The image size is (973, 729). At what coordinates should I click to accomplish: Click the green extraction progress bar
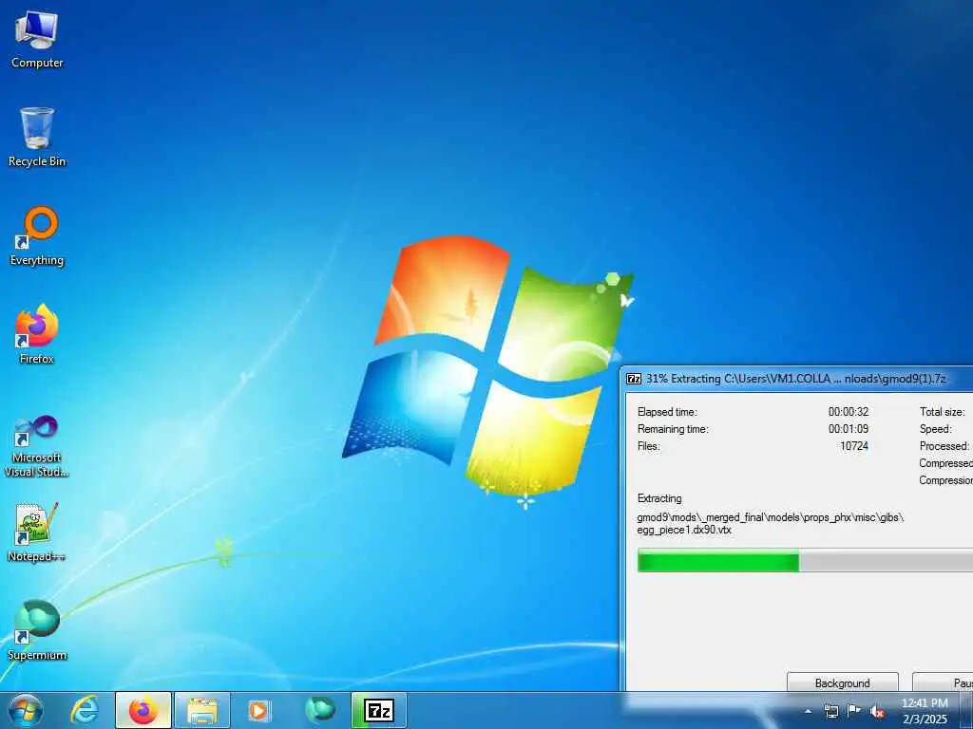tap(806, 560)
